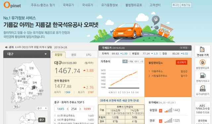Select 경남 on the map
The width and height of the screenshot is (212, 124).
tap(30, 93)
